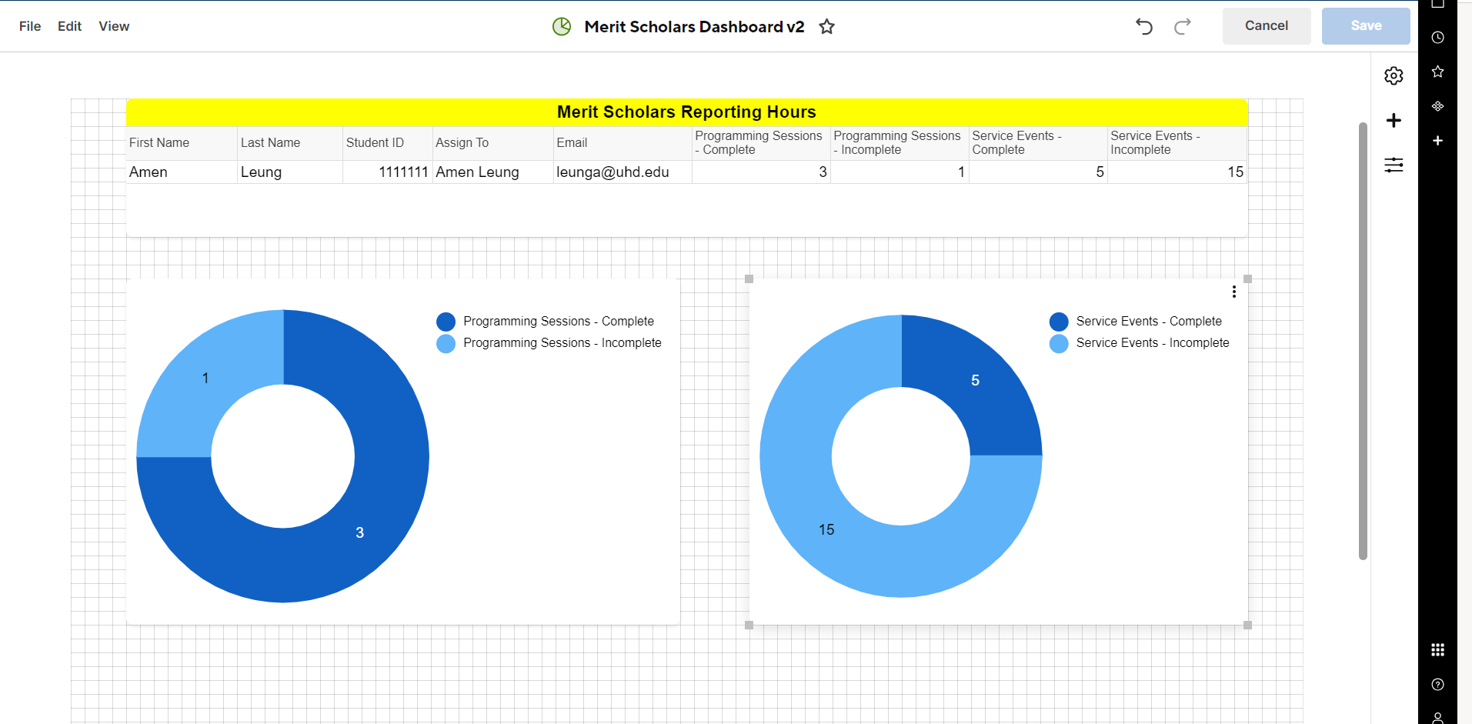Open dashboard settings gear
This screenshot has height=724, width=1472.
point(1394,75)
